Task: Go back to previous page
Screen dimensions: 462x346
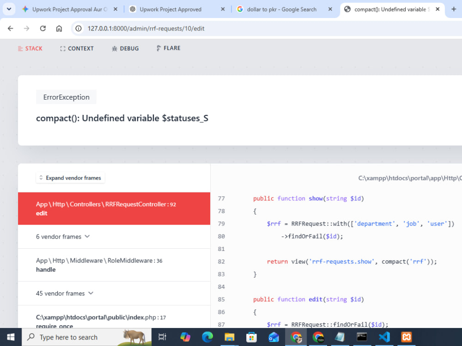Action: (x=11, y=29)
